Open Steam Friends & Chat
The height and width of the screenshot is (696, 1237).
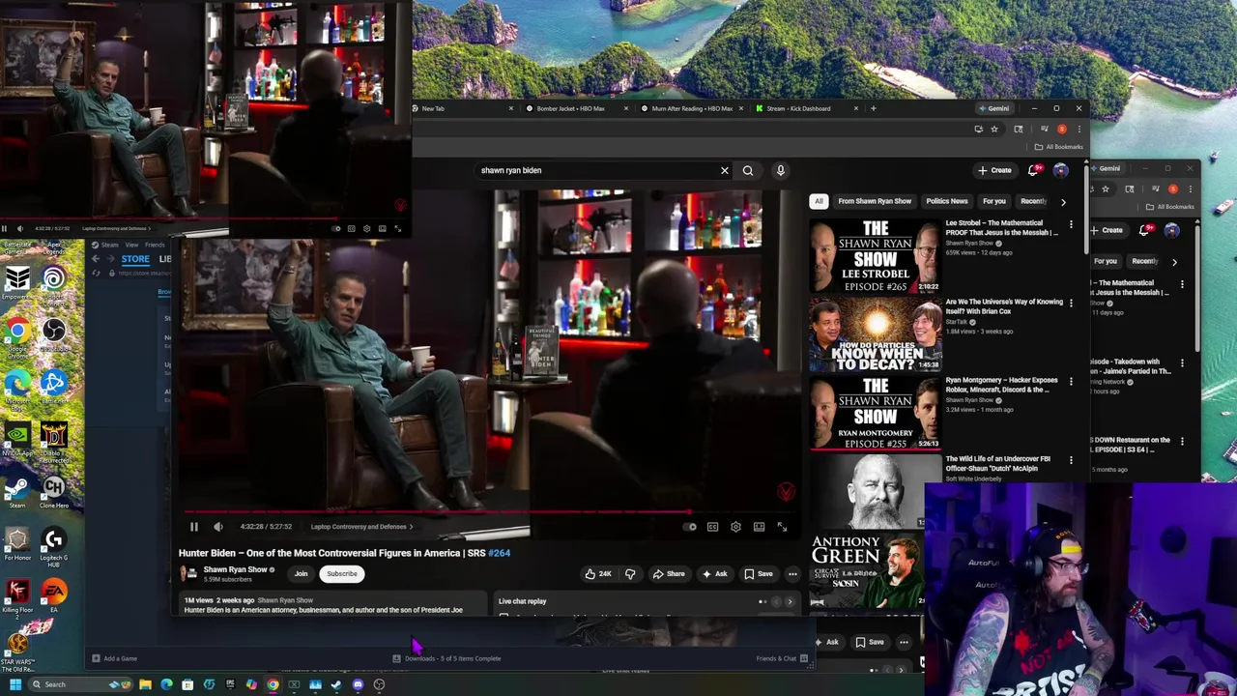click(782, 658)
